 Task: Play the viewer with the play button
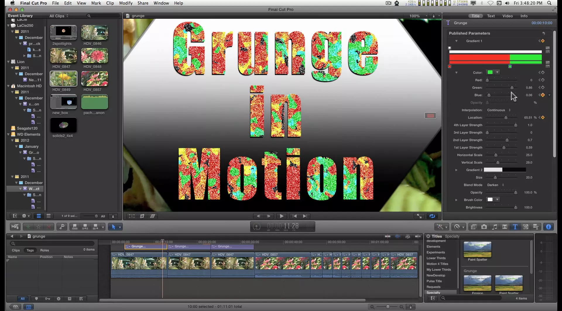pos(281,216)
